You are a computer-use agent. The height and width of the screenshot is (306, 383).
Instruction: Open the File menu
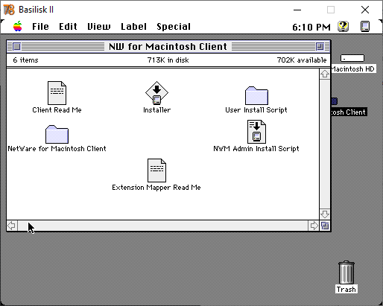pos(40,27)
